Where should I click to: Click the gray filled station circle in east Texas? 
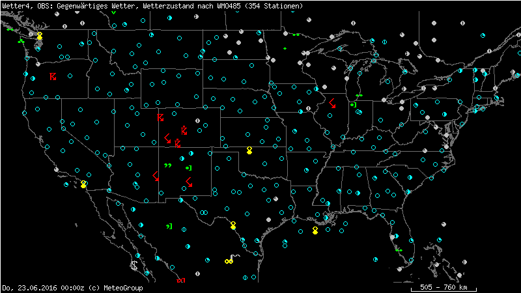[275, 199]
